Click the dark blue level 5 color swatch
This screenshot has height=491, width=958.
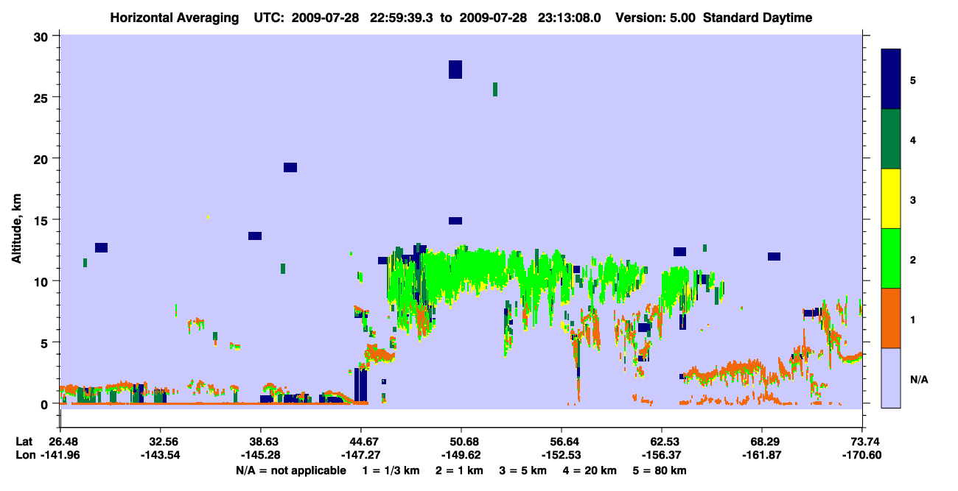(891, 80)
